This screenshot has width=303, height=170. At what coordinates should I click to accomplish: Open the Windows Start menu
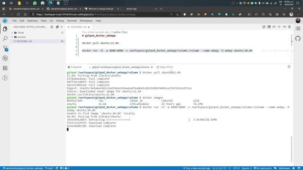click(x=4, y=3)
